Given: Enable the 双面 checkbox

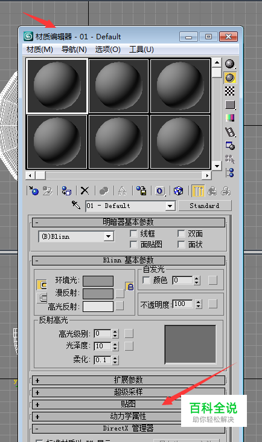Looking at the screenshot, I should coord(181,233).
